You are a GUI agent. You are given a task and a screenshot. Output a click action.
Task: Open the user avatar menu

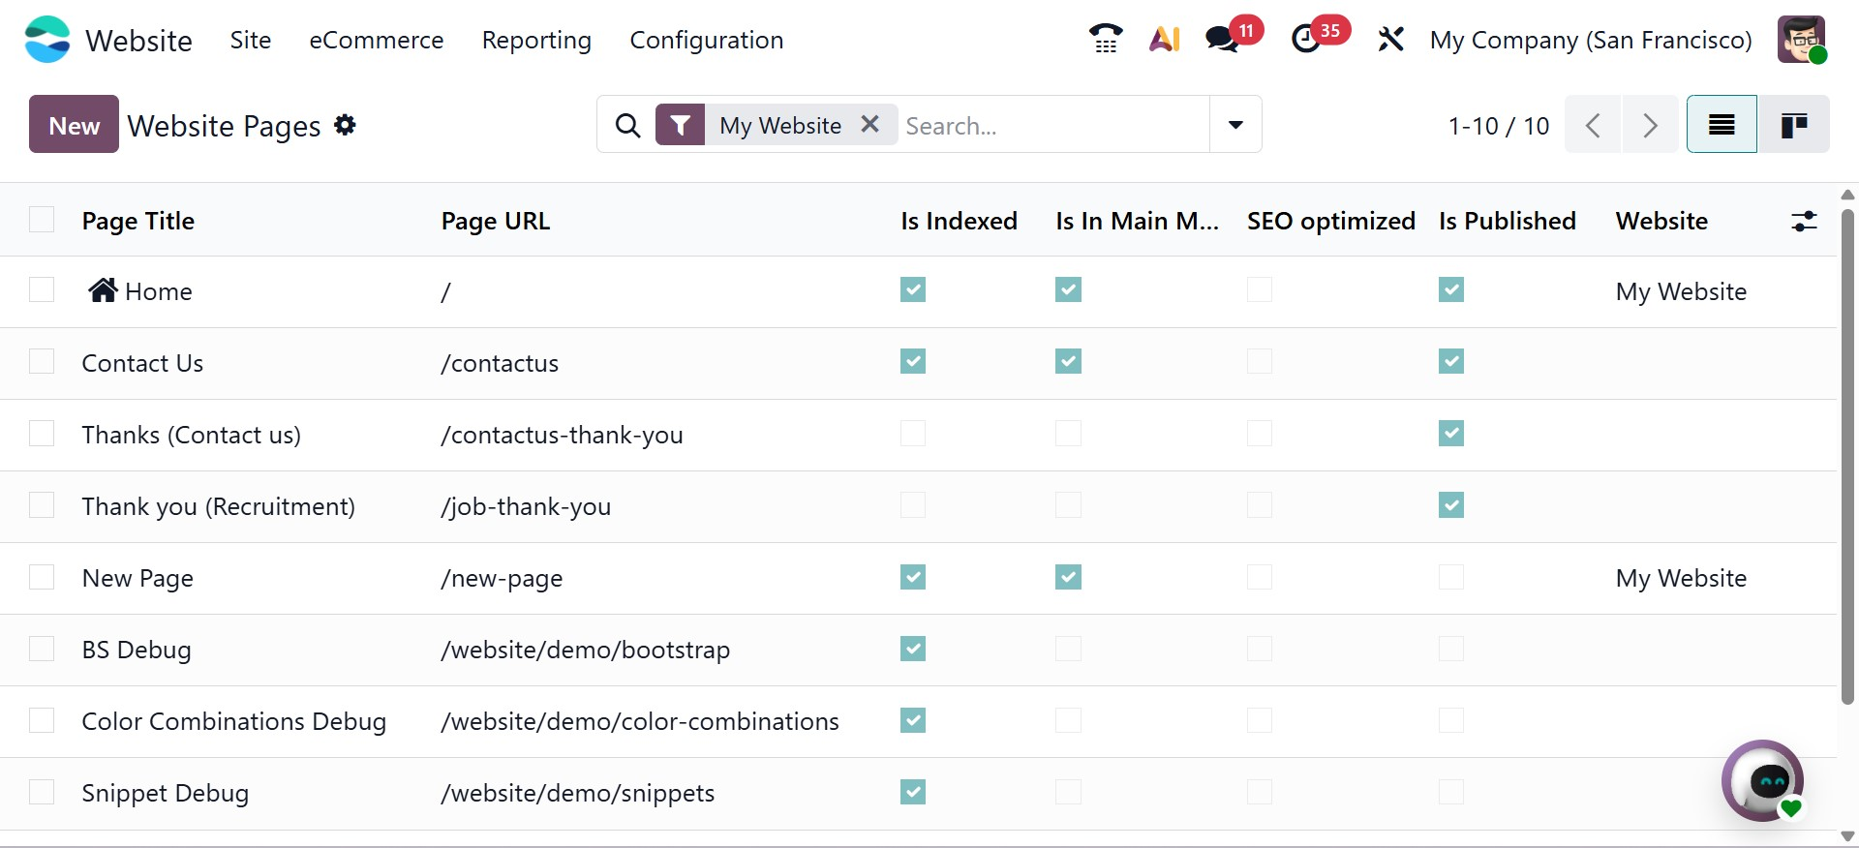pos(1801,40)
